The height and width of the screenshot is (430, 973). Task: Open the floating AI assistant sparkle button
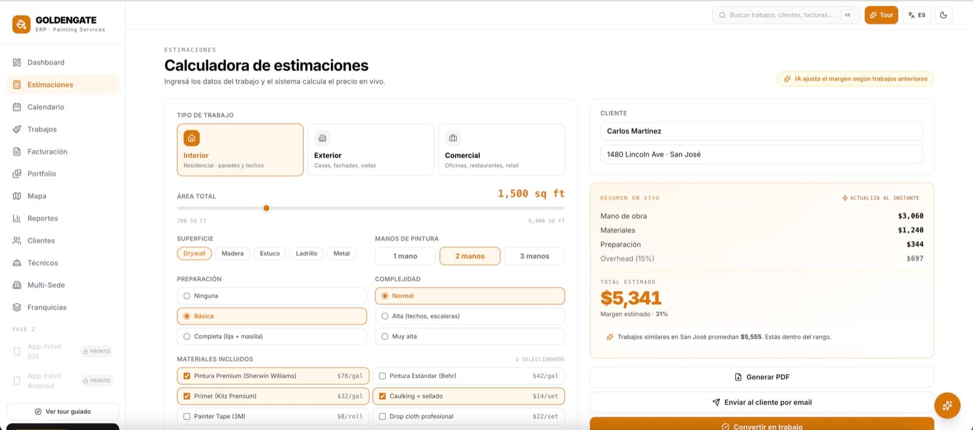(x=947, y=405)
